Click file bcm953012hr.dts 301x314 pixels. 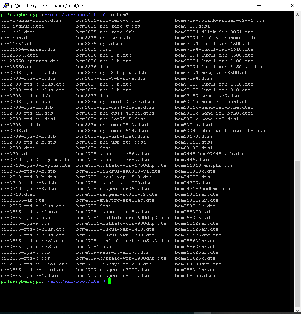[197, 201]
